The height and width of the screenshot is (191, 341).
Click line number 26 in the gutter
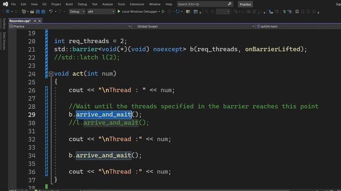32,90
